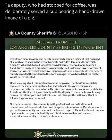Click the blue verified checkmark badge
Screen dimensions: 112x140
55,33
